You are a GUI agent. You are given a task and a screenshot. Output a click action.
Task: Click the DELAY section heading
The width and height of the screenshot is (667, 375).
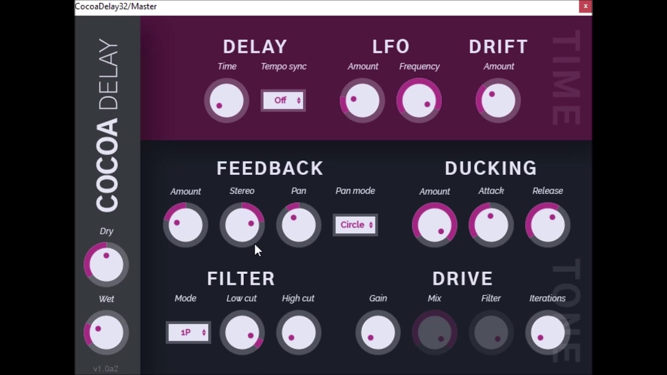click(255, 46)
